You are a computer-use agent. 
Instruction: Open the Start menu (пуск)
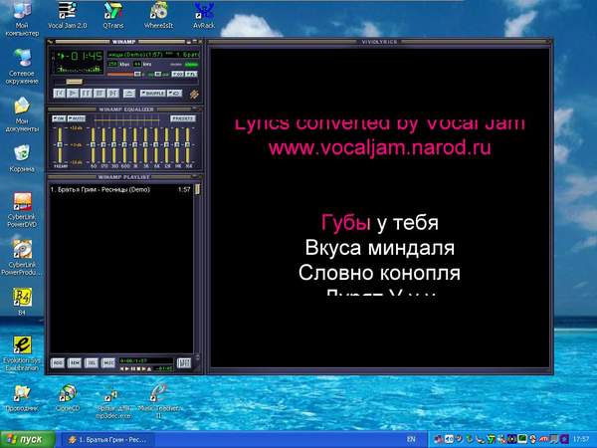(x=28, y=439)
